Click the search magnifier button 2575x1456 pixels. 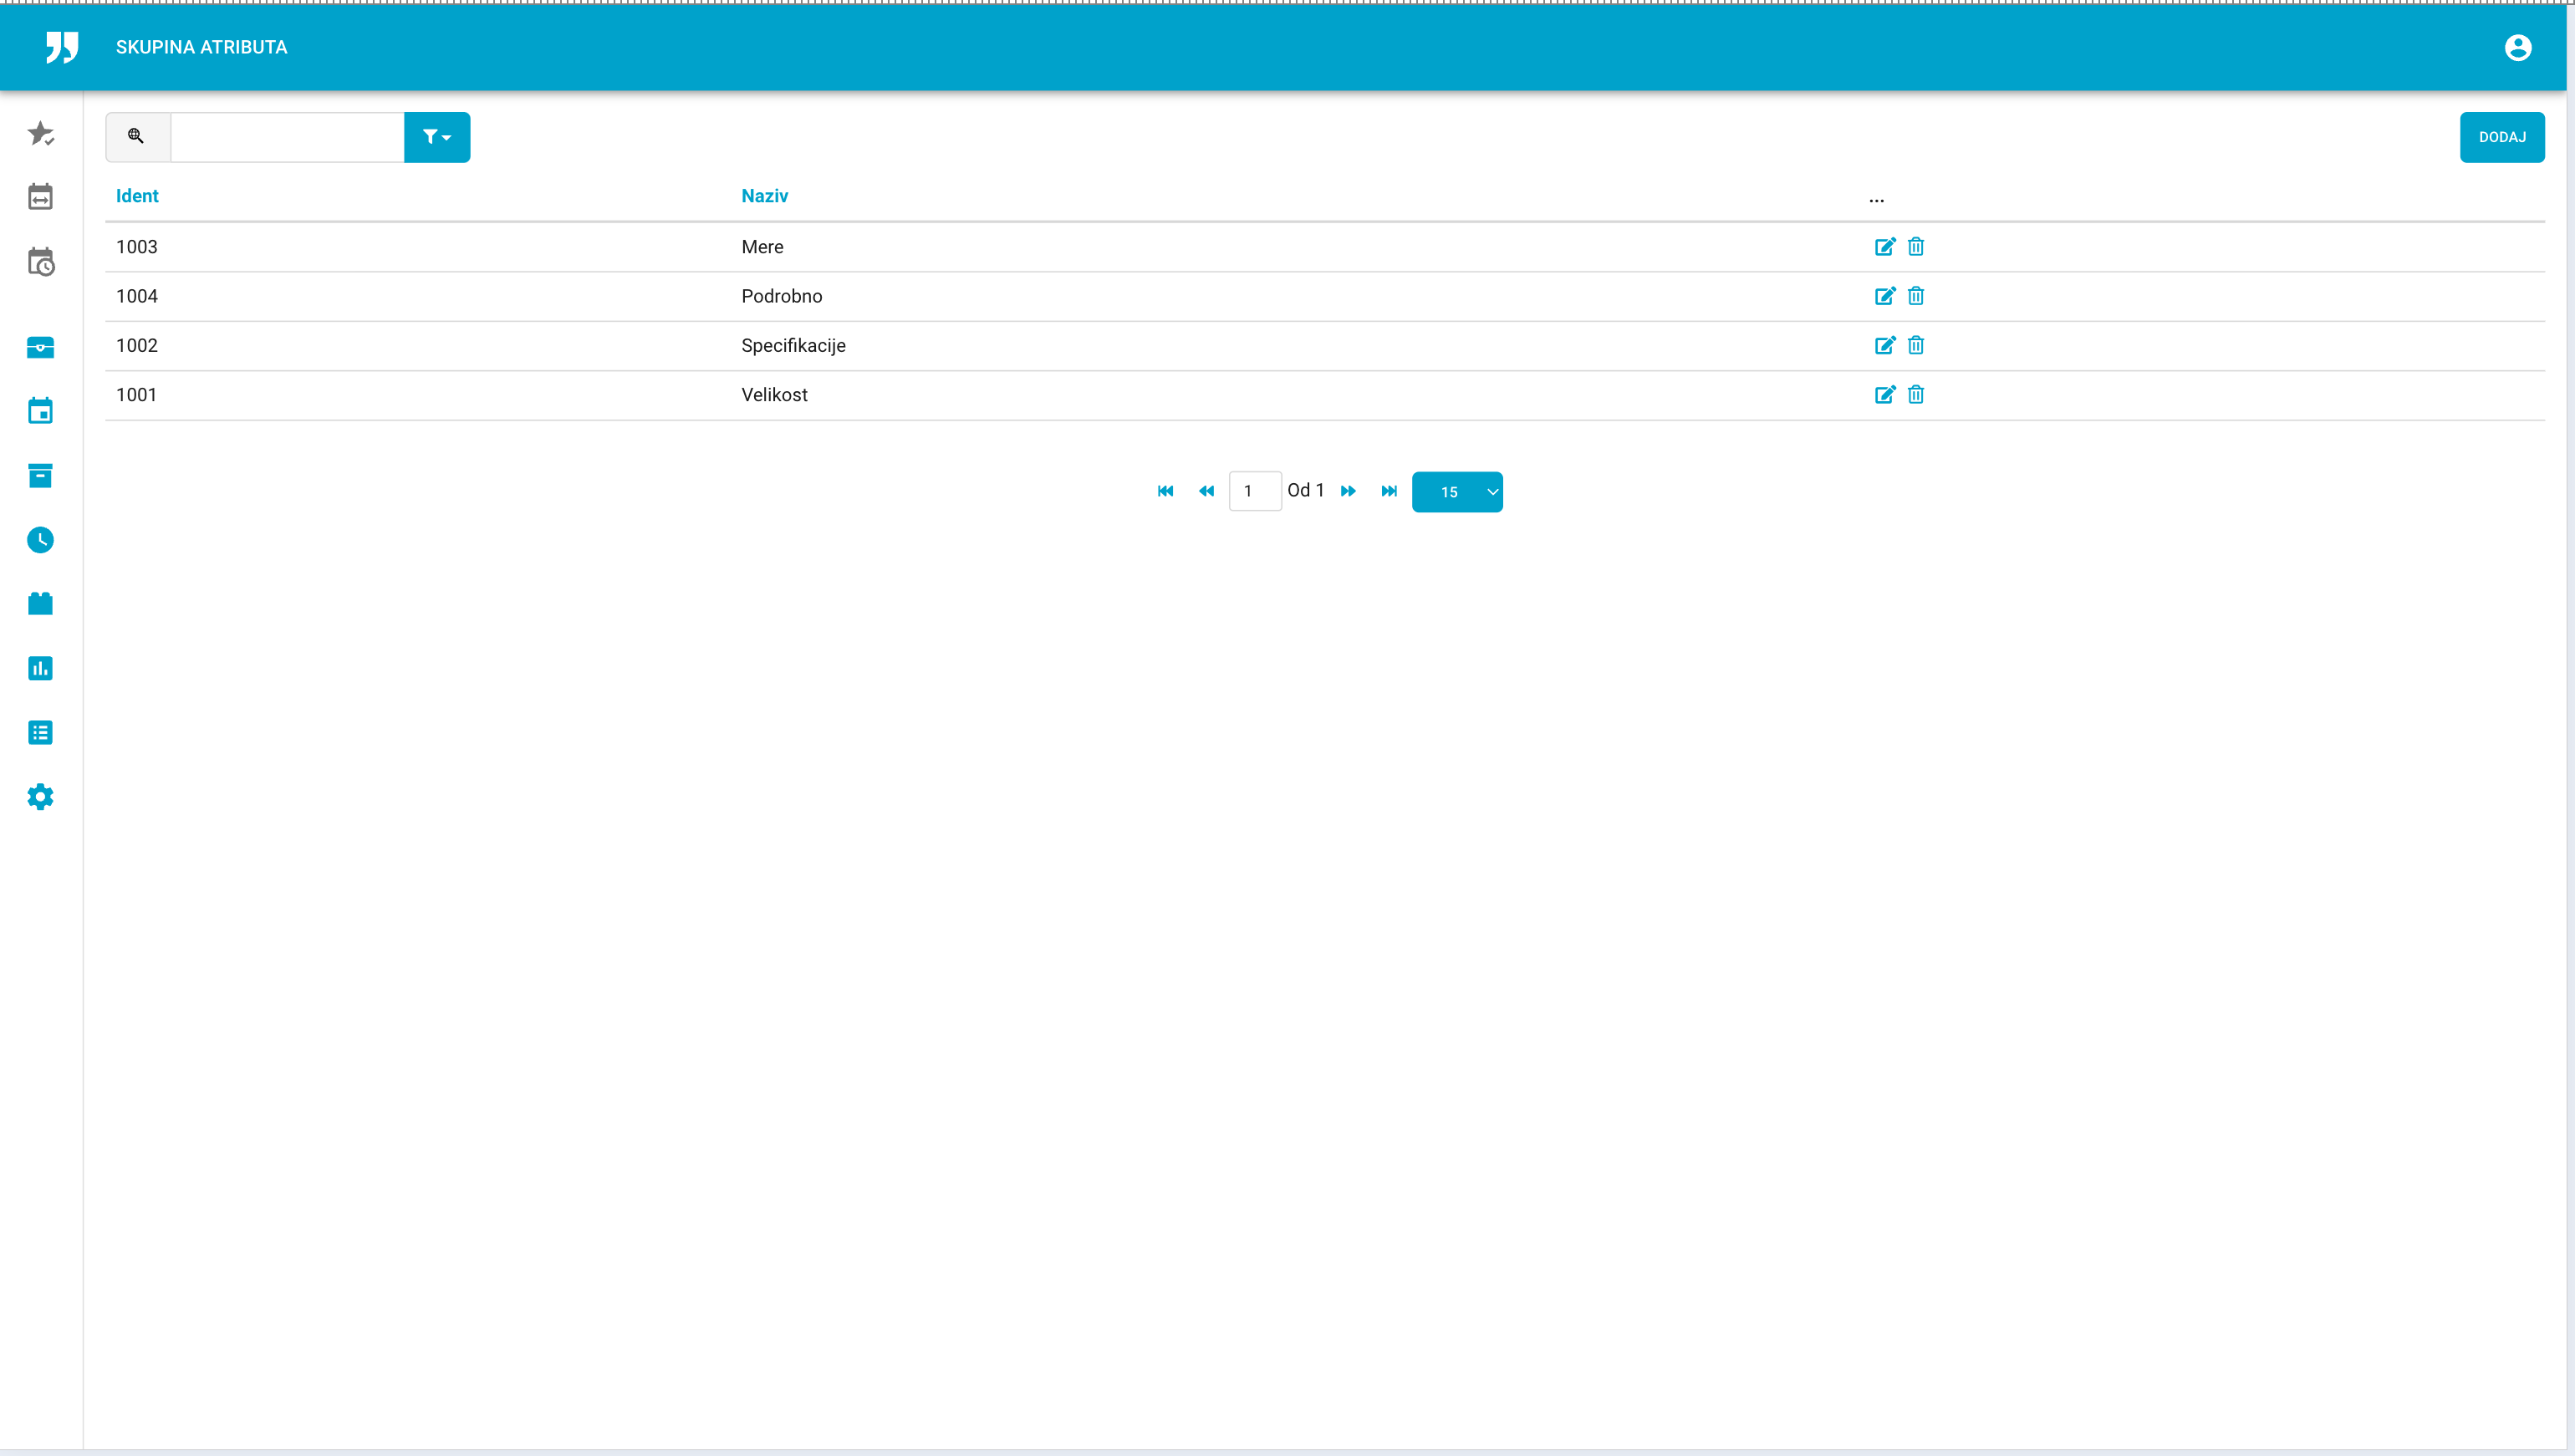coord(137,137)
